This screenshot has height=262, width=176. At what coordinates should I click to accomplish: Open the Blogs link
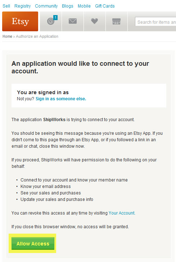click(68, 6)
